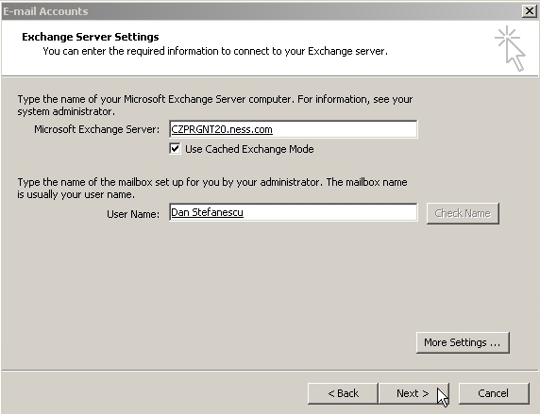Click the 'Microsoft Exchange Server:' field label
The height and width of the screenshot is (414, 540).
coord(97,129)
